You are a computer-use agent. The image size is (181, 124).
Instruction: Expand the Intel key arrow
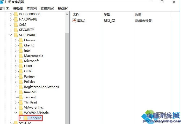16,51
